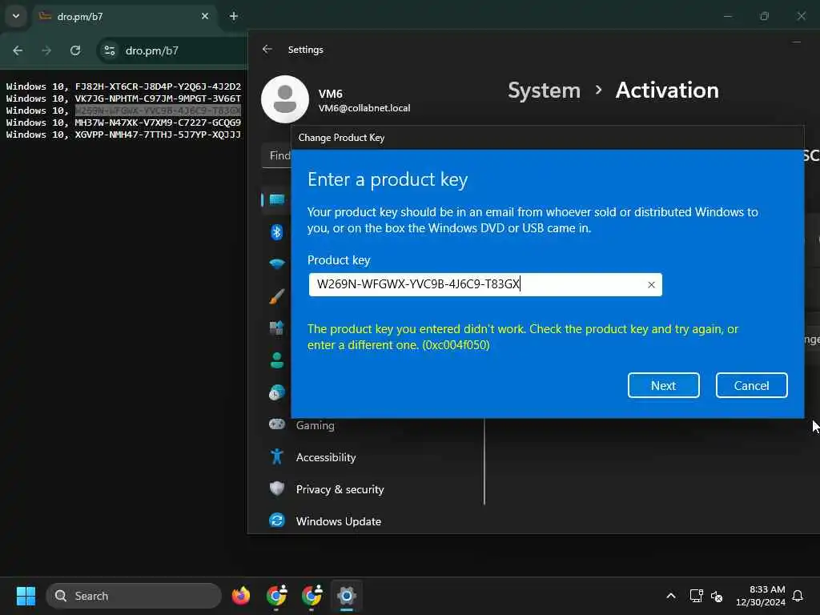Open Firefox from the taskbar
The height and width of the screenshot is (615, 820).
click(x=240, y=596)
